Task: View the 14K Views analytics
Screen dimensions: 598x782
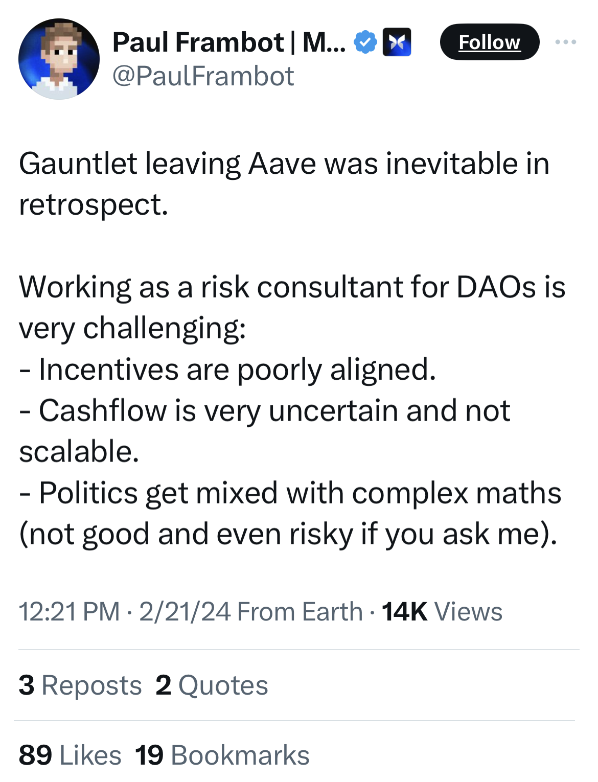Action: pyautogui.click(x=442, y=612)
